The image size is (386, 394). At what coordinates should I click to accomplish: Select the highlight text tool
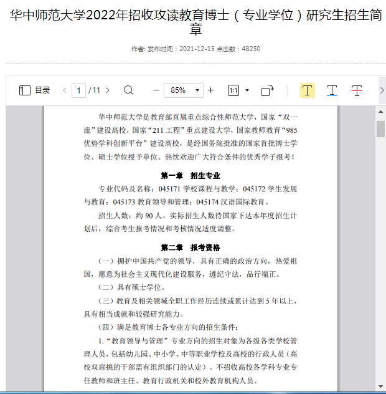[307, 90]
